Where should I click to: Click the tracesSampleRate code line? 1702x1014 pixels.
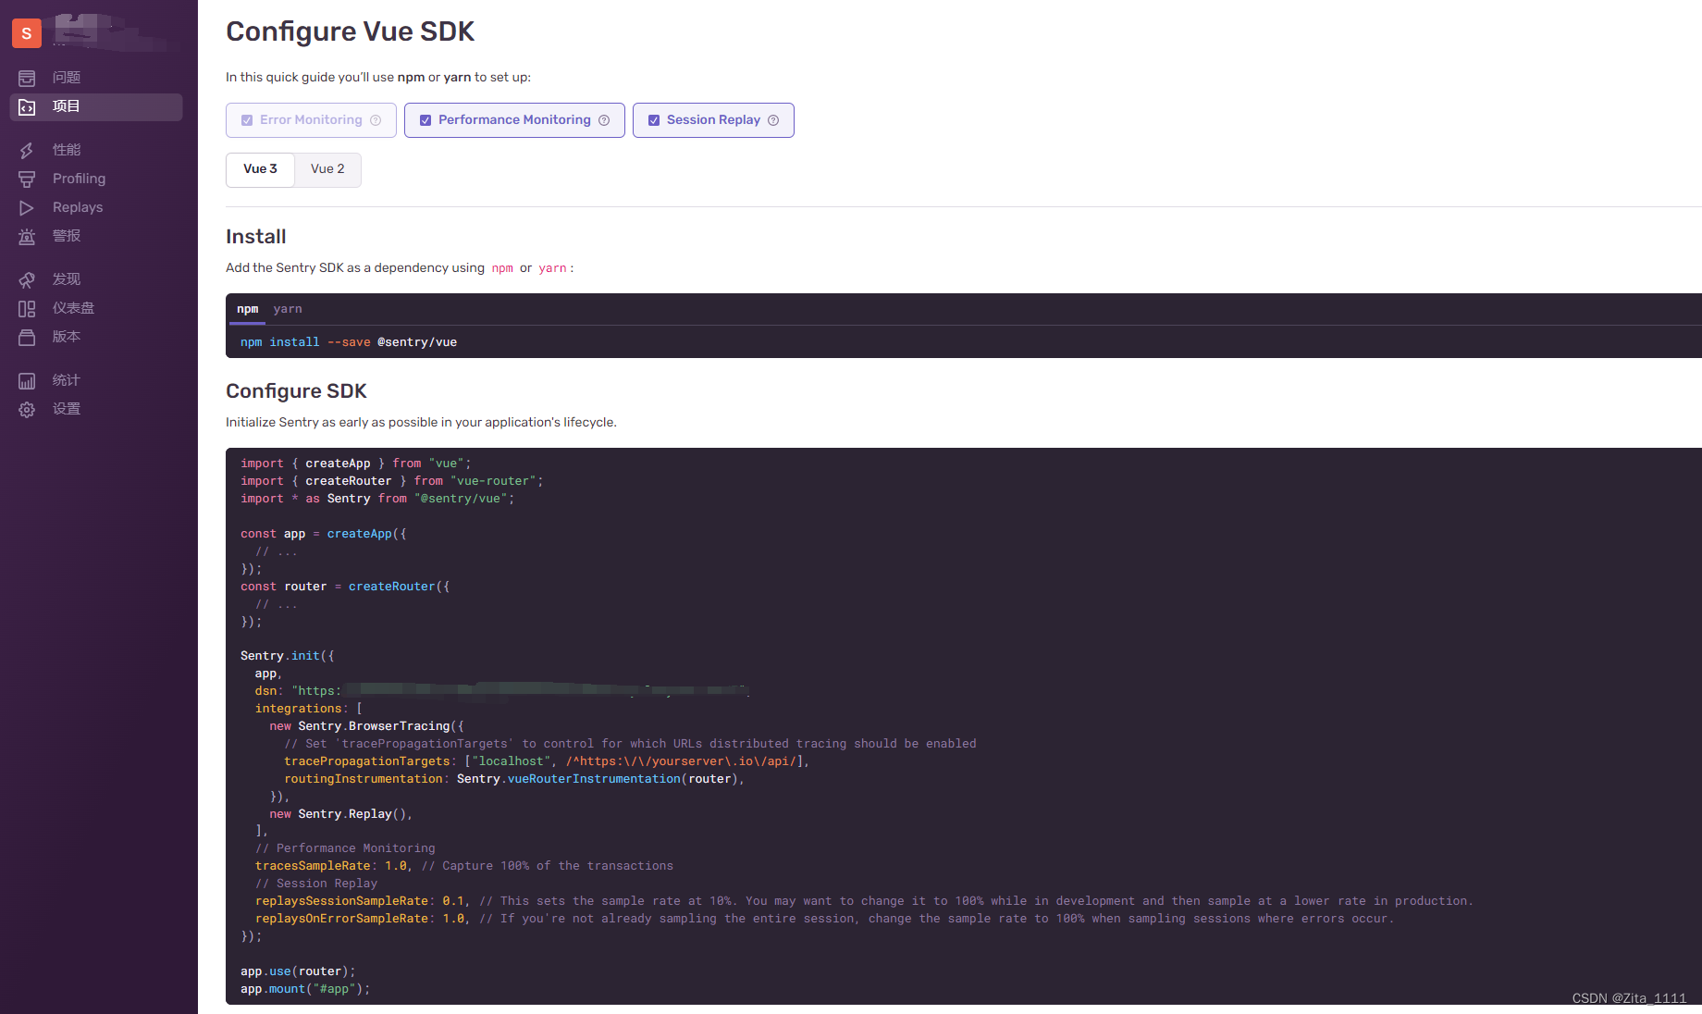[x=464, y=866]
